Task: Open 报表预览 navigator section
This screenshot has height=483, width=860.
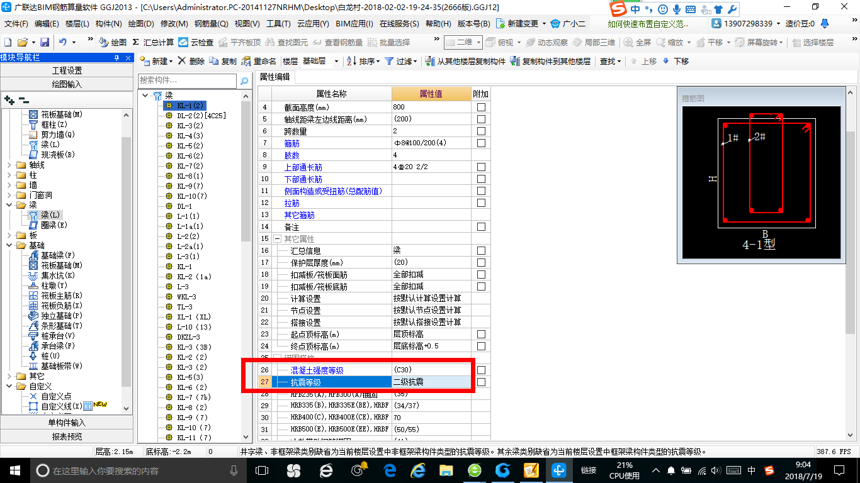Action: pos(67,436)
